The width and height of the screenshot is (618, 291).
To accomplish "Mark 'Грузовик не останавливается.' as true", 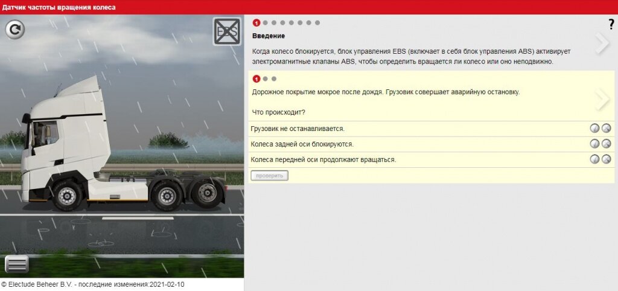I will [x=594, y=129].
